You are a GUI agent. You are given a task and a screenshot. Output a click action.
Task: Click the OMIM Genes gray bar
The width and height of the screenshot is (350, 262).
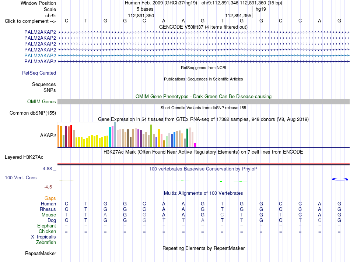pos(203,101)
